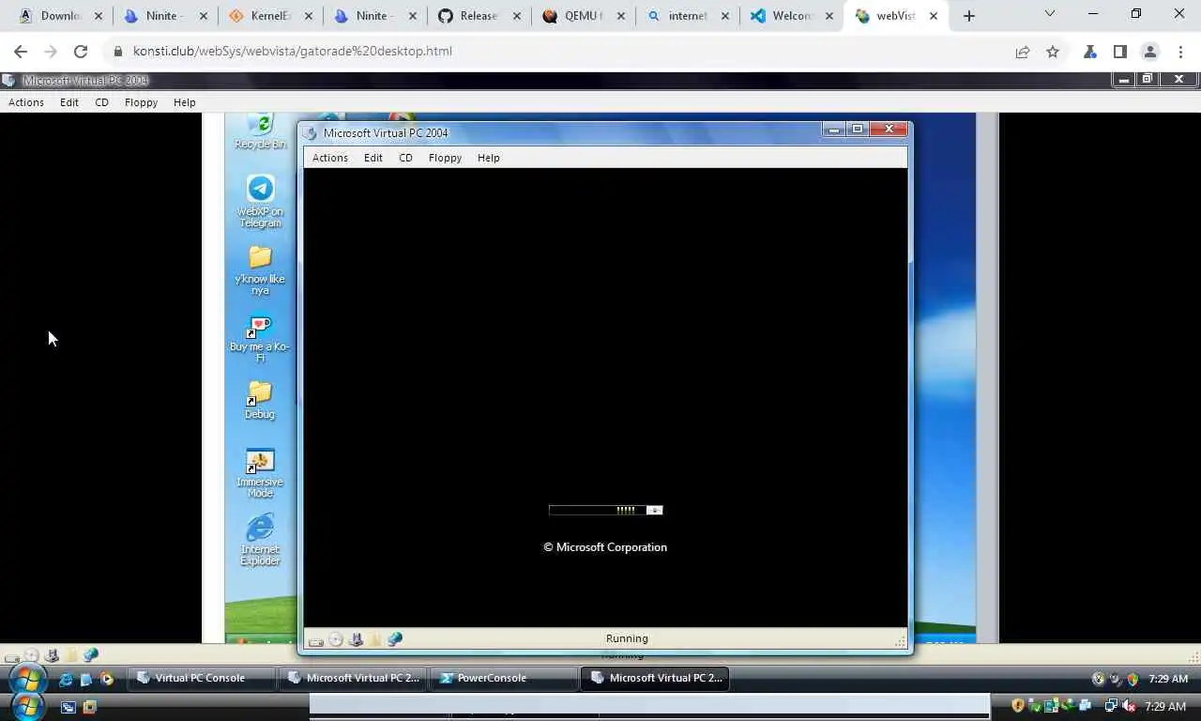Open a new browser tab
The width and height of the screenshot is (1201, 721).
(x=969, y=16)
